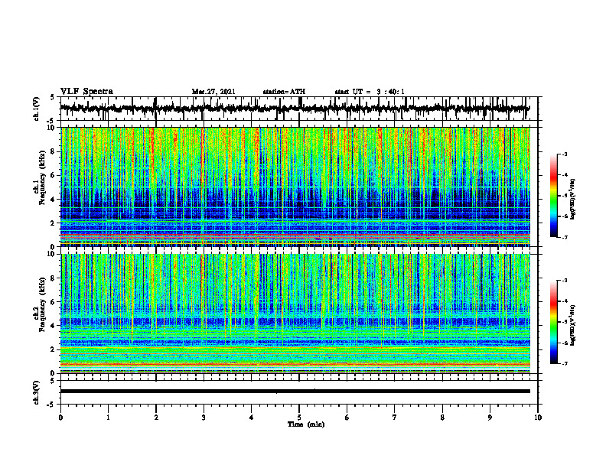Click time axis tick label "3"
Image resolution: width=606 pixels, height=468 pixels.
(204, 418)
